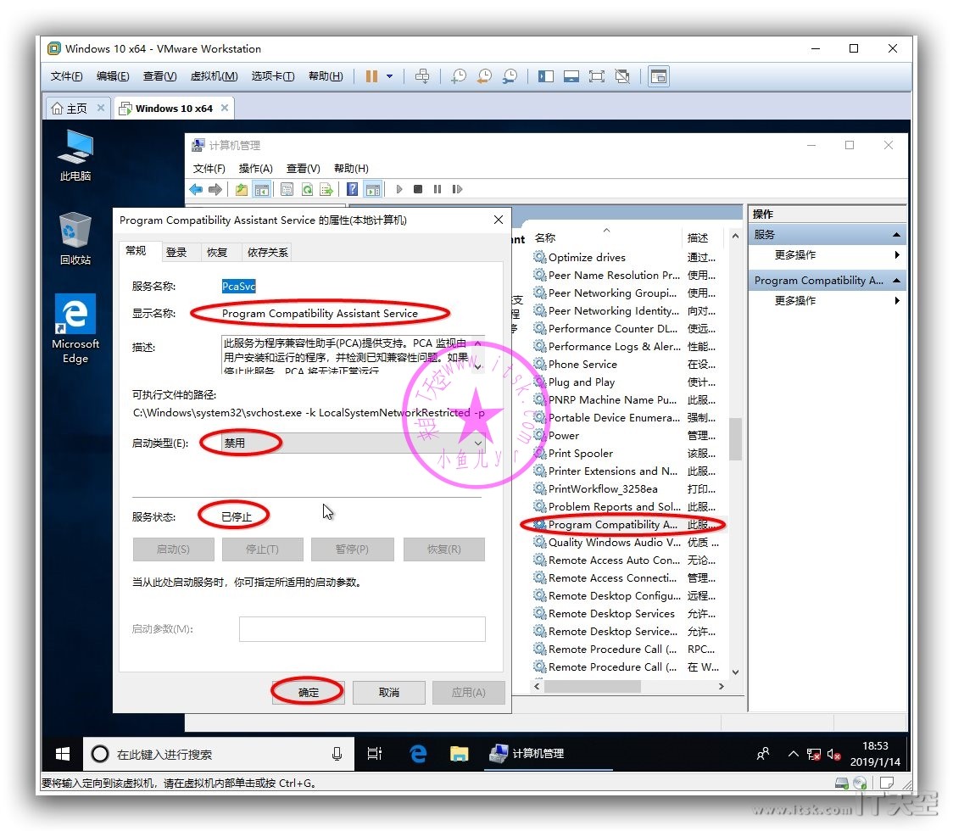953x831 pixels.
Task: Collapse the 服务 section in the actions pane
Action: [x=896, y=235]
